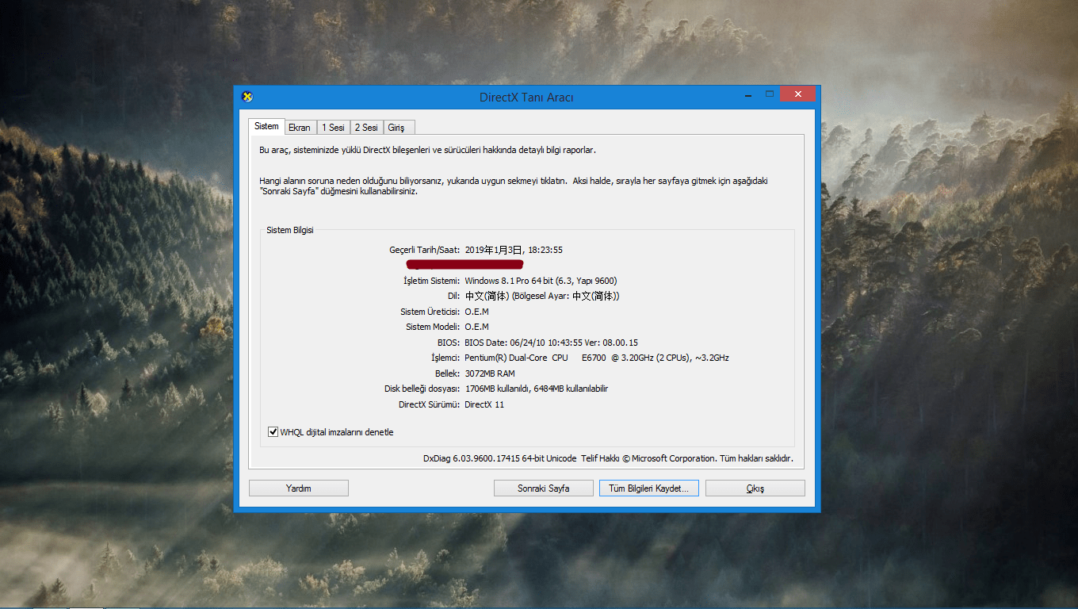1078x609 pixels.
Task: Click the Yardım button
Action: 299,488
